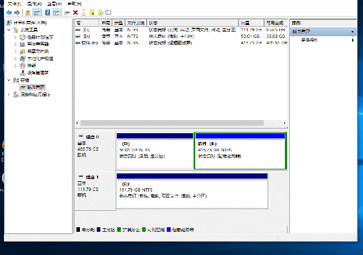The height and width of the screenshot is (255, 363).
Task: Click the 性能 performance icon in the tree
Action: coord(23,66)
